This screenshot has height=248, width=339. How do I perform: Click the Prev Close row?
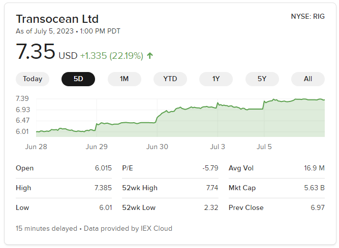276,207
